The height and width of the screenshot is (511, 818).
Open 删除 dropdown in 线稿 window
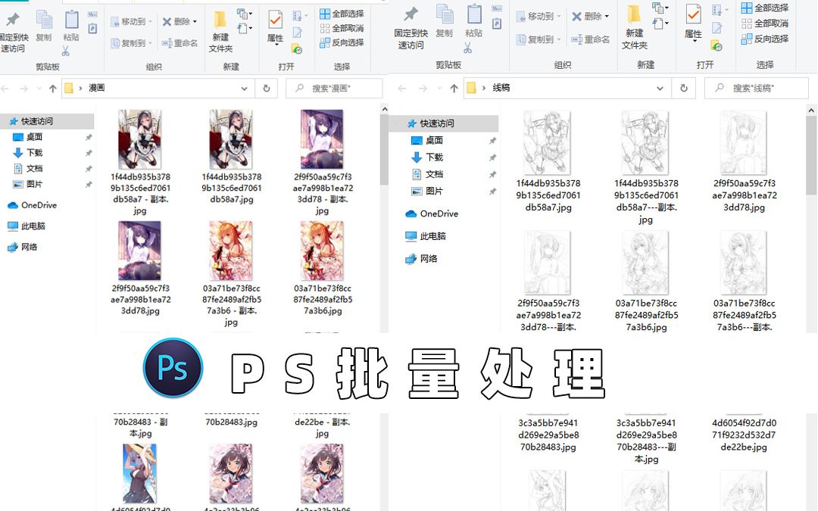tap(607, 17)
